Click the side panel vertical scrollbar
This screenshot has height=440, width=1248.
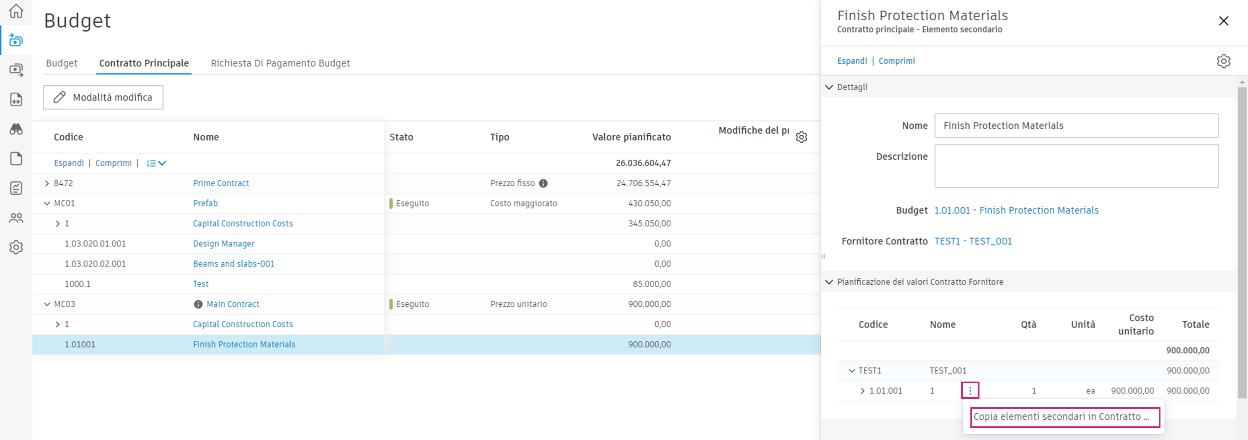click(1241, 242)
